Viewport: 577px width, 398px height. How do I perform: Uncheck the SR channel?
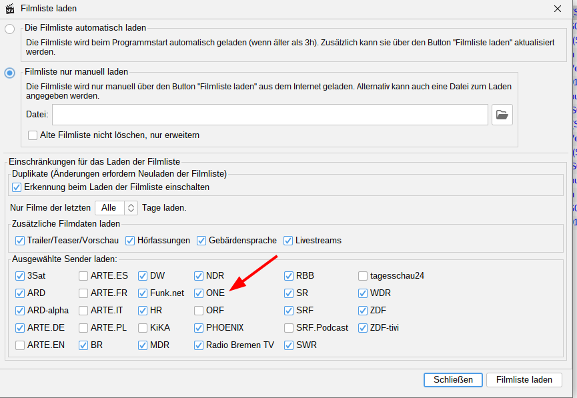coord(289,293)
